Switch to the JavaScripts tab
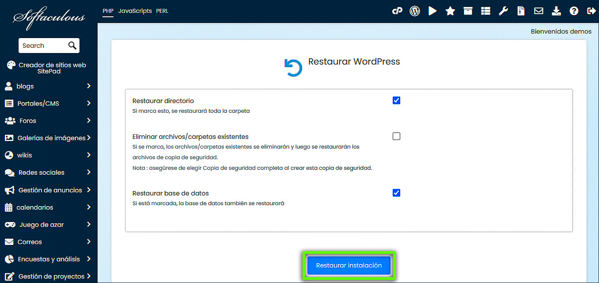Image resolution: width=599 pixels, height=283 pixels. click(x=135, y=11)
